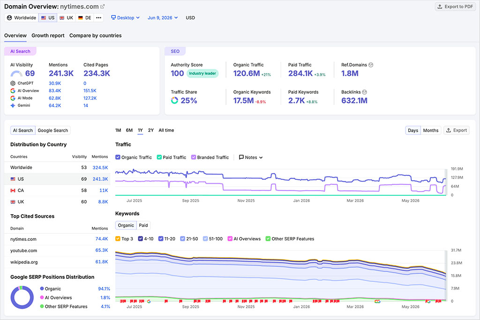Click the Backlinks info icon
This screenshot has height=320, width=480.
[x=364, y=92]
